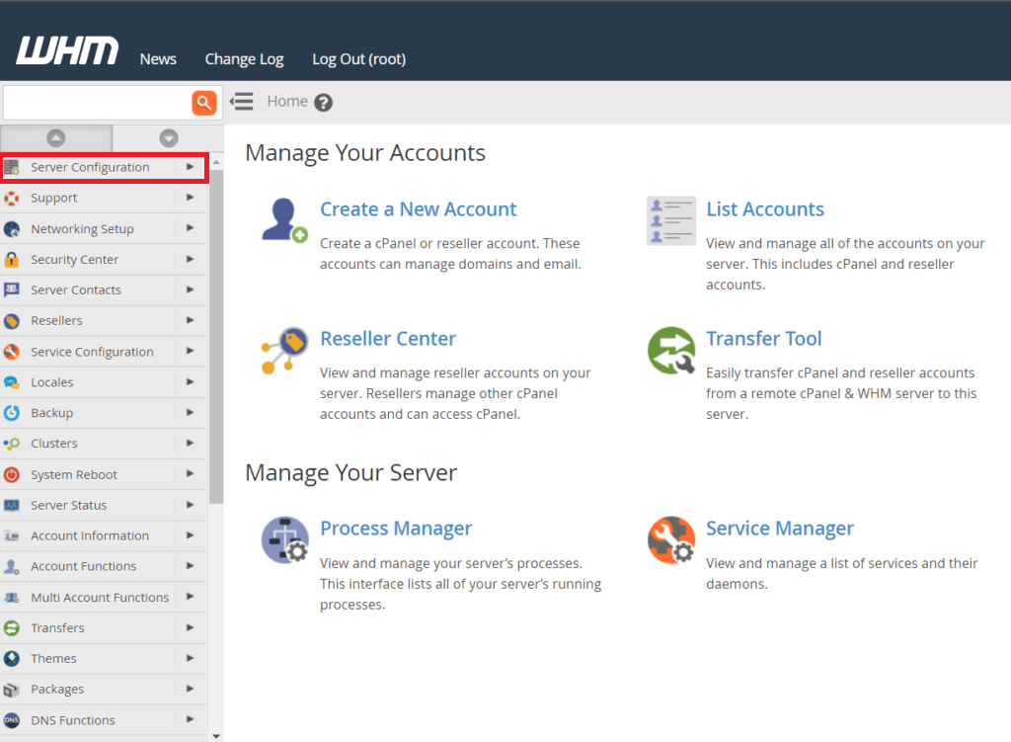Screen dimensions: 1011x742
Task: Open the Change Log menu item
Action: 245,59
